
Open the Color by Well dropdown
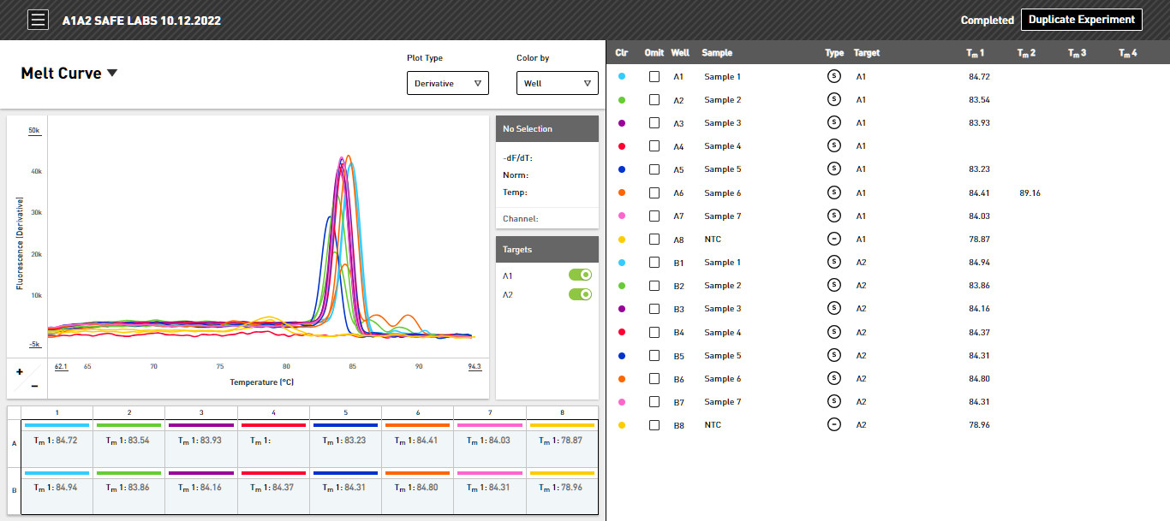tap(558, 83)
